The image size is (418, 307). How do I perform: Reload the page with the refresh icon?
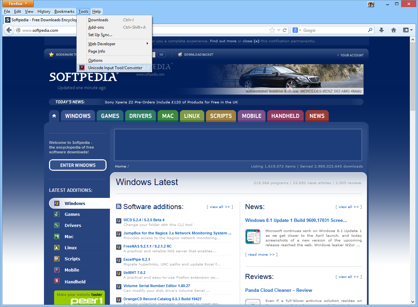click(x=285, y=30)
